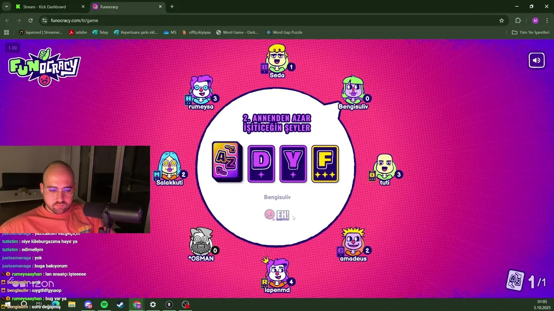Click the address bar with funocracy.com/tr/game

click(273, 20)
